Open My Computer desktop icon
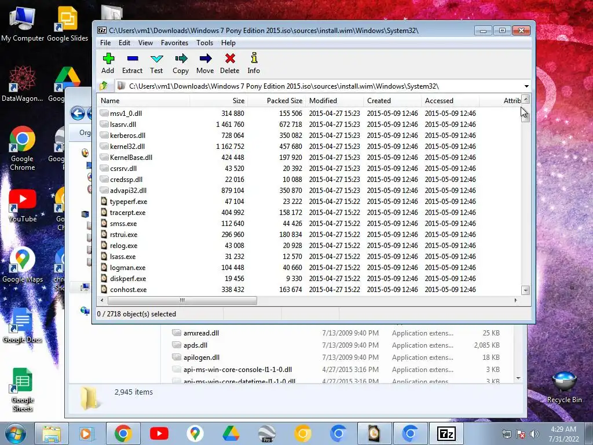Image resolution: width=593 pixels, height=445 pixels. pos(23,24)
